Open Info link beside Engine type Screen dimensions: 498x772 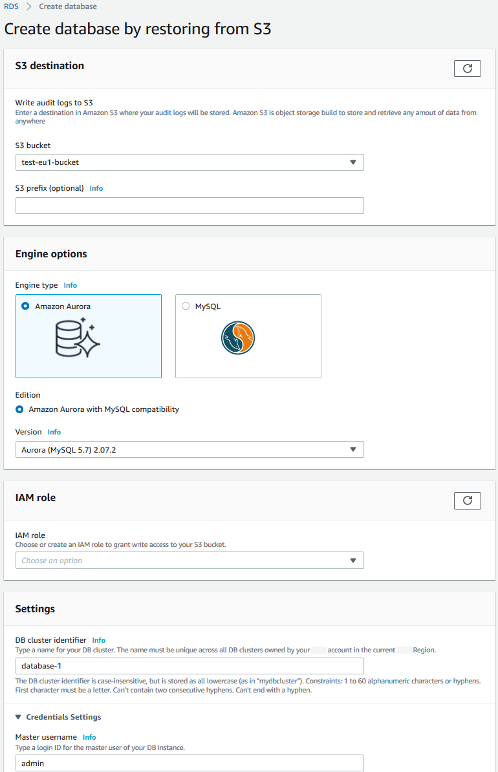click(70, 285)
